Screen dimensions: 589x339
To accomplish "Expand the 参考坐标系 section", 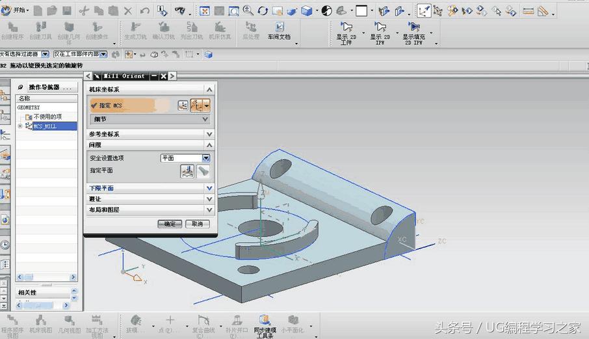I will point(209,134).
